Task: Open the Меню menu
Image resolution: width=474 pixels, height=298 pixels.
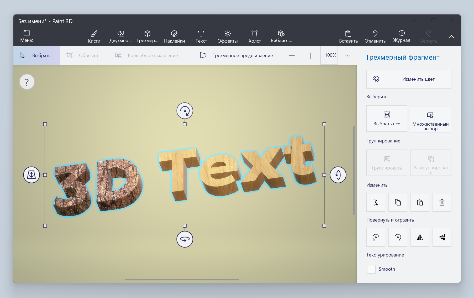Action: pyautogui.click(x=27, y=36)
